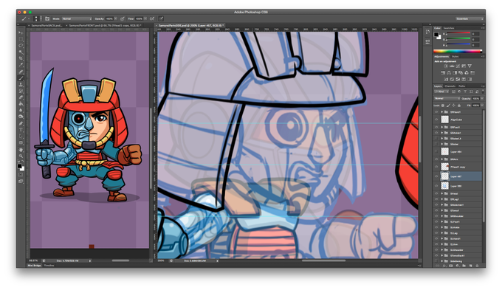Switch to the Paths tab
This screenshot has width=502, height=290.
(461, 86)
